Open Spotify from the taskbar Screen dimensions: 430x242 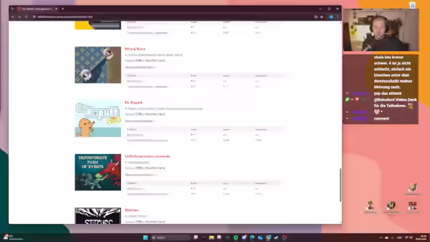tap(236, 237)
